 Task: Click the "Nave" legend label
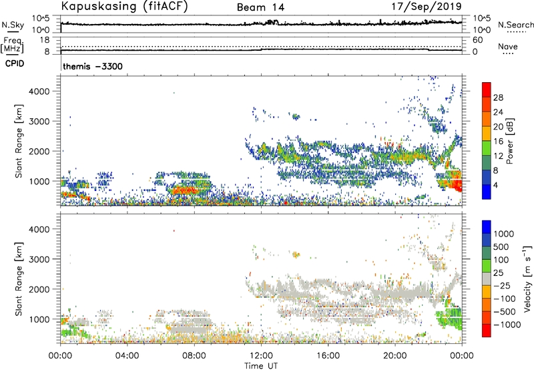[x=508, y=47]
